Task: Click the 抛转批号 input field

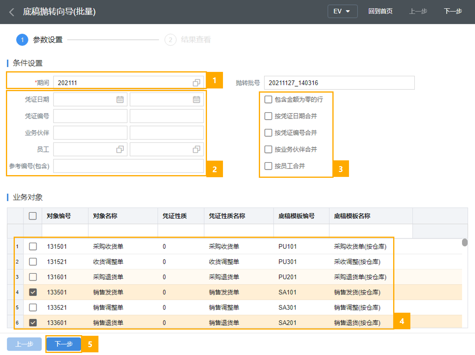Action: coord(339,83)
